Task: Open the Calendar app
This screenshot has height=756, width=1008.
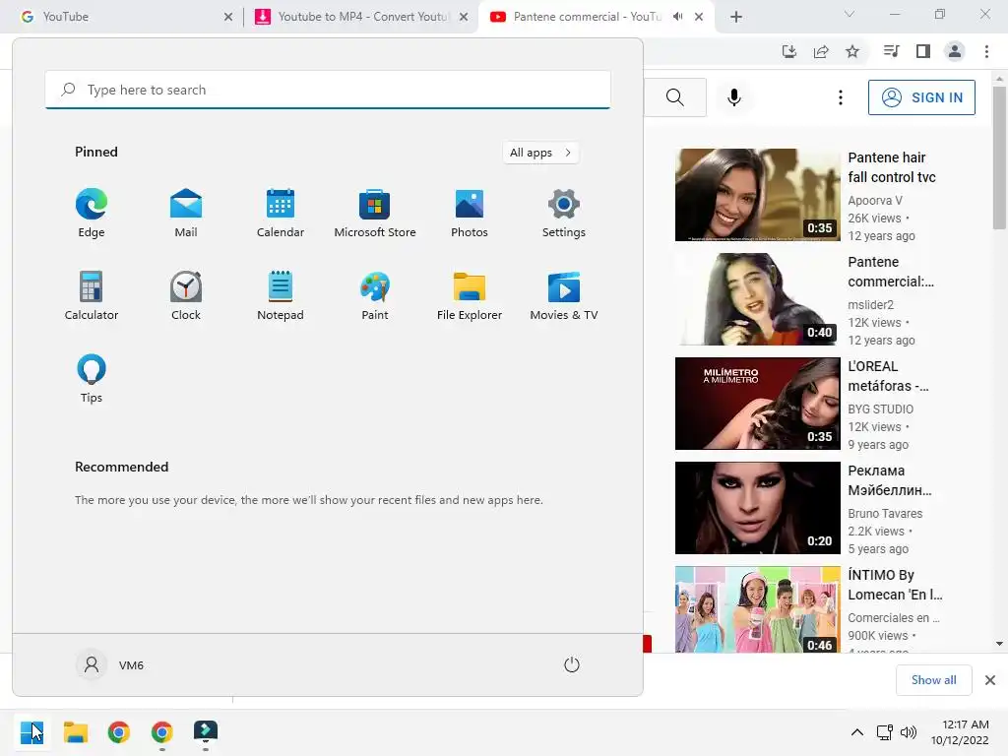Action: pyautogui.click(x=281, y=214)
